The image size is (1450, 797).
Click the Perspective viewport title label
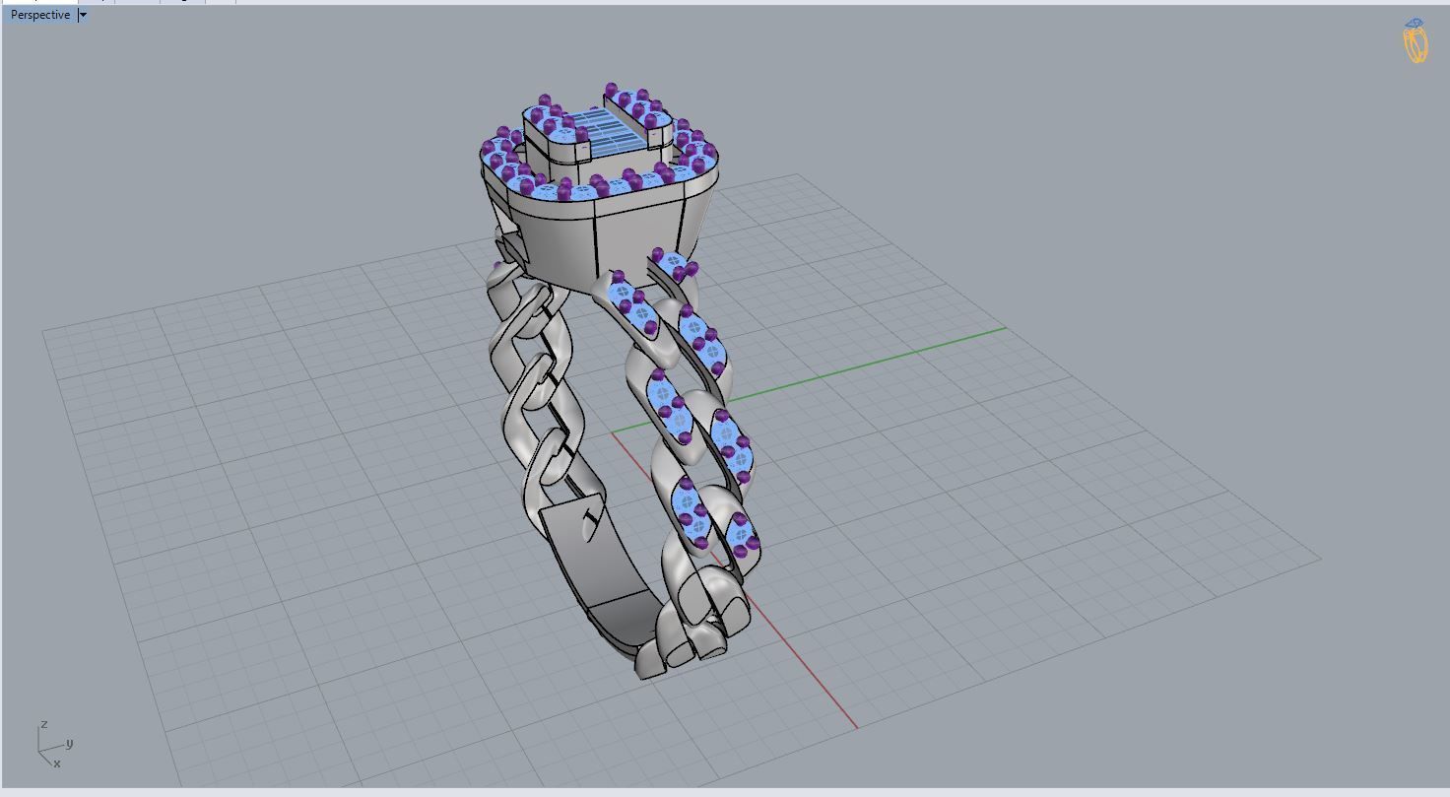click(40, 15)
